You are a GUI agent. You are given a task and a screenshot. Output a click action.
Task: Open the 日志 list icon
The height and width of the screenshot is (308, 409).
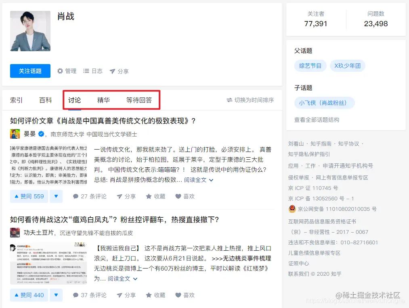tap(86, 71)
